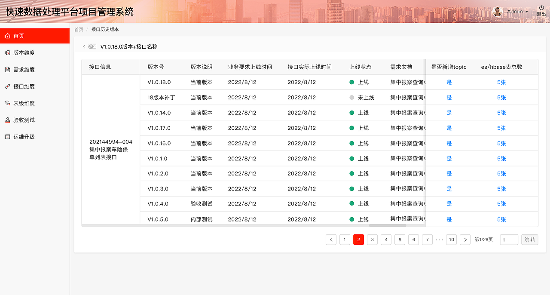Click the table's horizontal scrollbar thumb
Screen dimensions: 550x295
click(x=388, y=225)
